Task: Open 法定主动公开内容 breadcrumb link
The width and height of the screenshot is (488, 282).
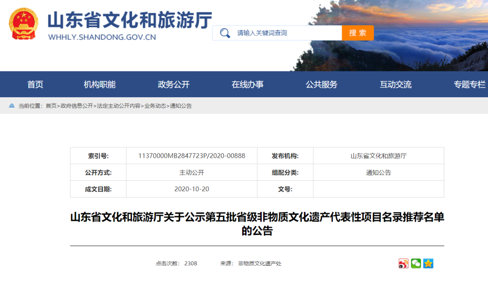Action: click(x=118, y=106)
